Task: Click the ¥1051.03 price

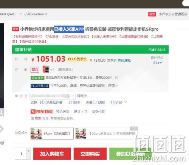Action: pos(48,59)
